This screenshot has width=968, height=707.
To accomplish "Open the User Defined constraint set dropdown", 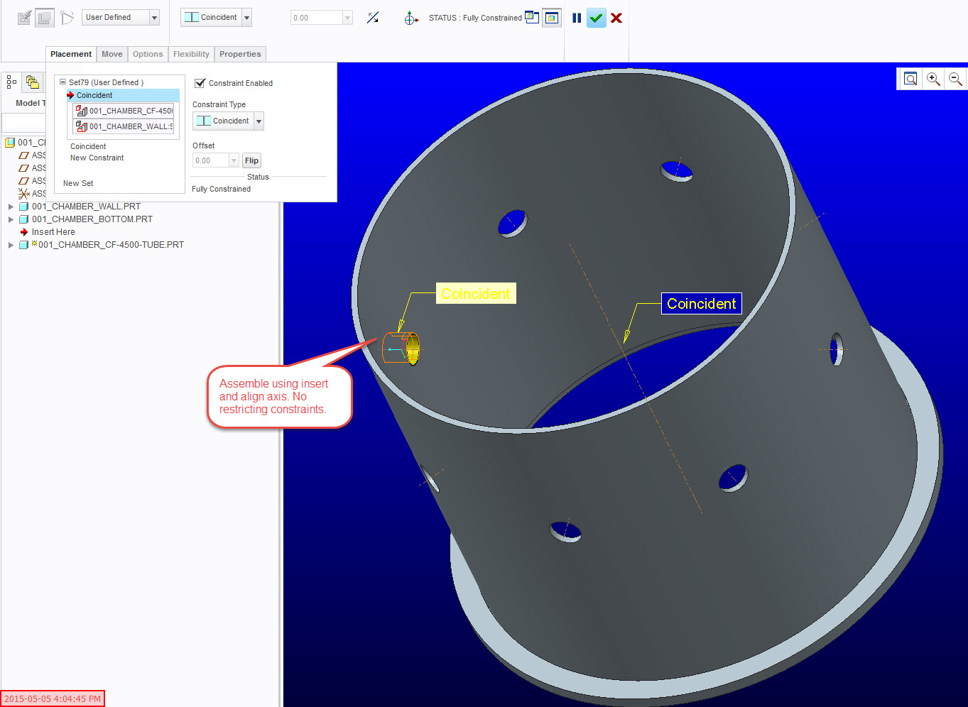I will pos(154,17).
